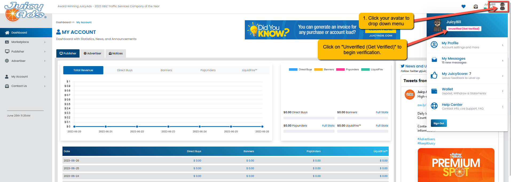Viewport: 511px width, 182px height.
Task: Click the JuicyAds orange logo
Action: pos(25,12)
